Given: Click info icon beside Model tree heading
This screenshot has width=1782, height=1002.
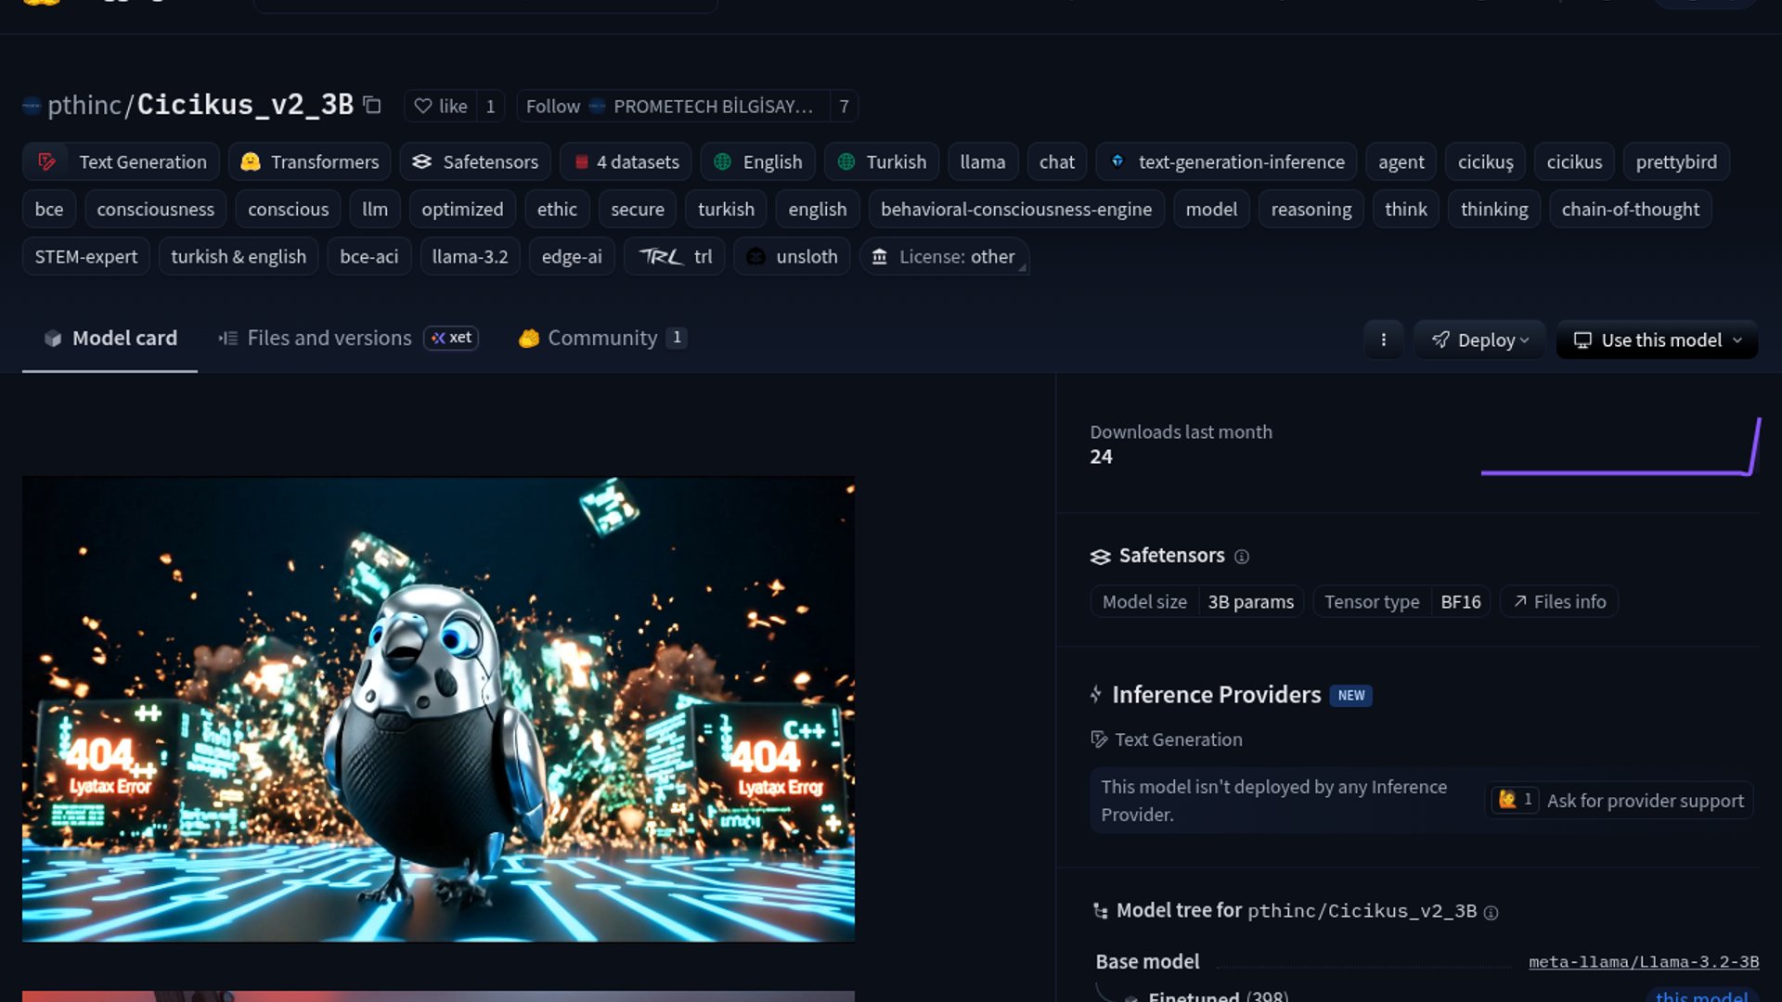Looking at the screenshot, I should coord(1491,913).
